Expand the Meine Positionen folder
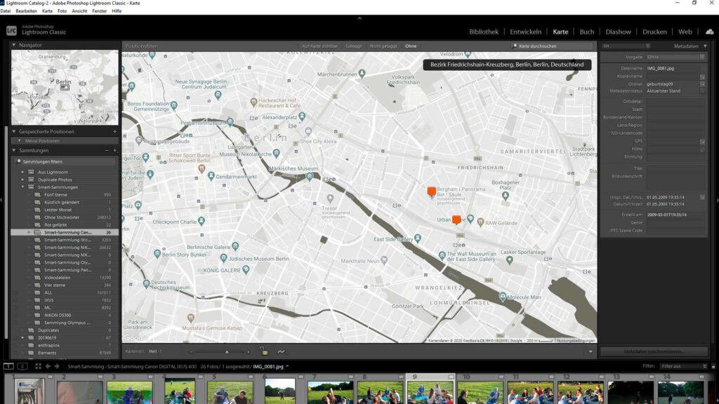The width and height of the screenshot is (719, 404). tap(19, 140)
